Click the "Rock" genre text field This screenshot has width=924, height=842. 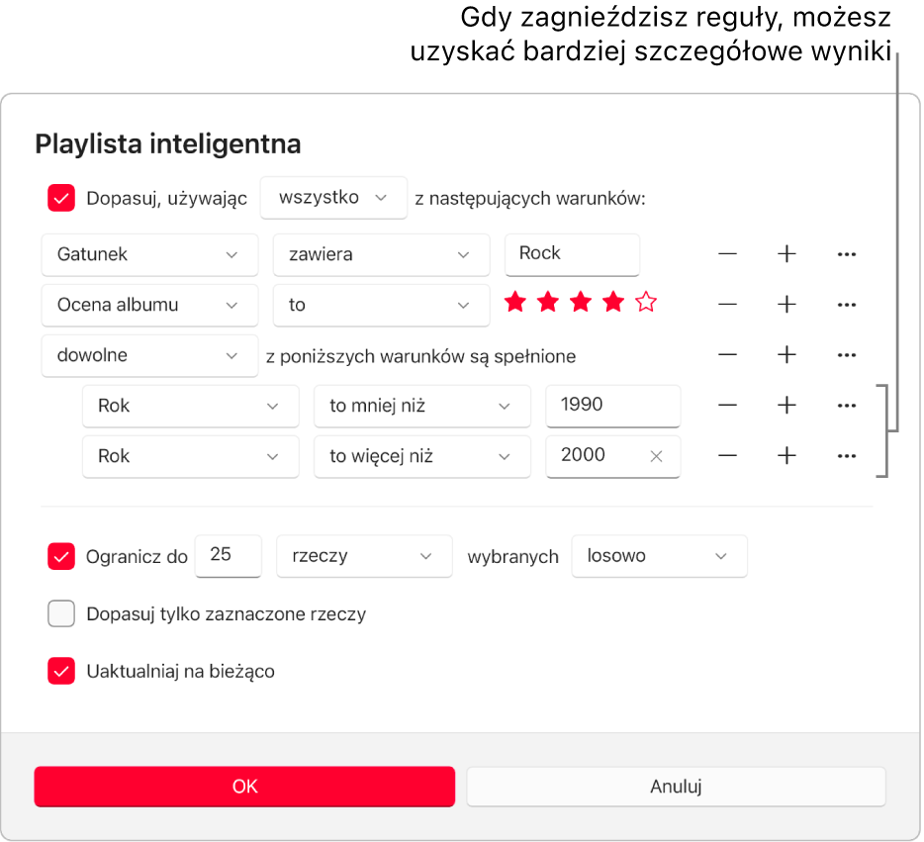pos(572,254)
